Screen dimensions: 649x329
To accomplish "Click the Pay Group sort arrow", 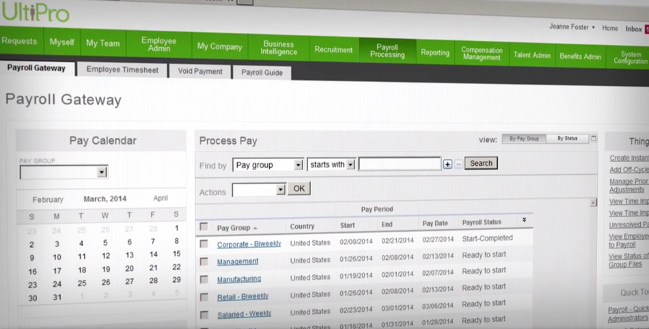I will pyautogui.click(x=255, y=228).
